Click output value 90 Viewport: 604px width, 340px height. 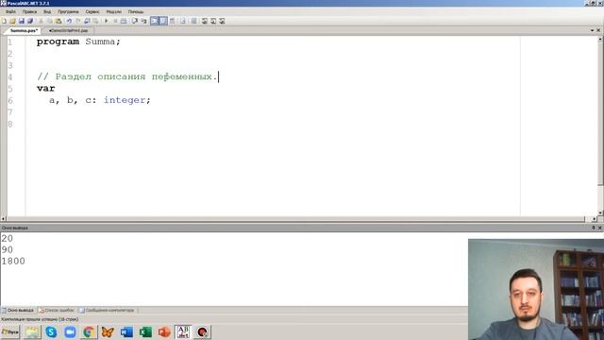(7, 249)
